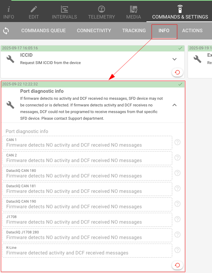The width and height of the screenshot is (212, 273).
Task: Click help icon next to DatacliQ CAN 190
Action: pyautogui.click(x=177, y=204)
